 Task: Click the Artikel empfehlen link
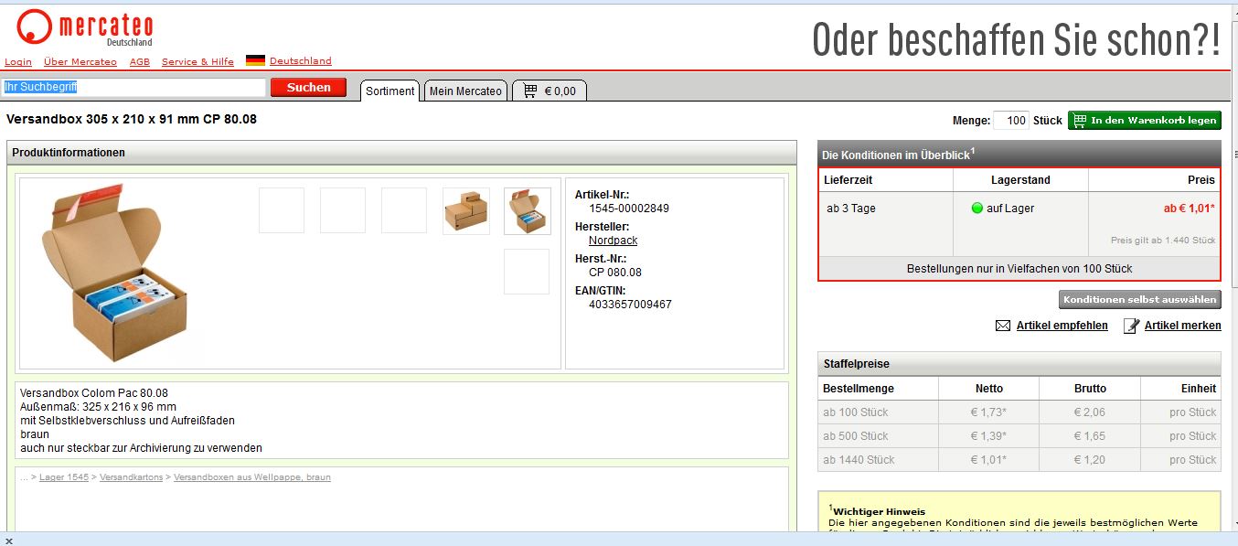(x=1062, y=326)
